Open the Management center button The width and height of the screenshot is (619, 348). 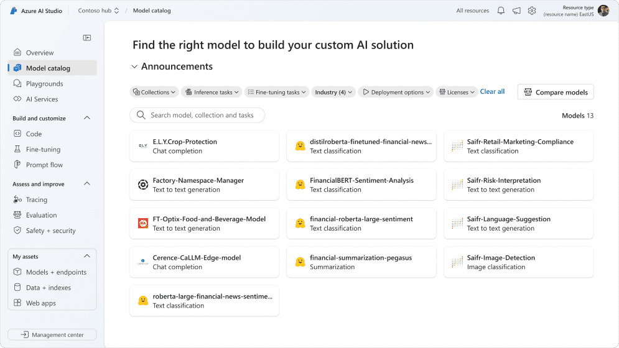pyautogui.click(x=52, y=334)
